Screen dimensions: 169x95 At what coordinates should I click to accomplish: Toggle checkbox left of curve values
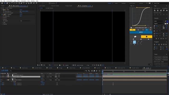click(131, 28)
